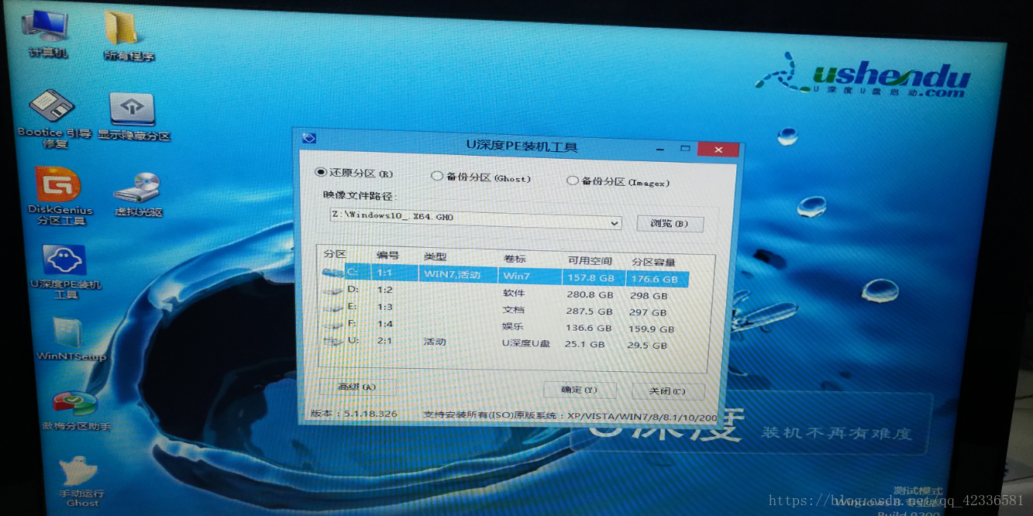Screen dimensions: 1033x516
Task: Click partition number 2:1 cell
Action: (385, 340)
